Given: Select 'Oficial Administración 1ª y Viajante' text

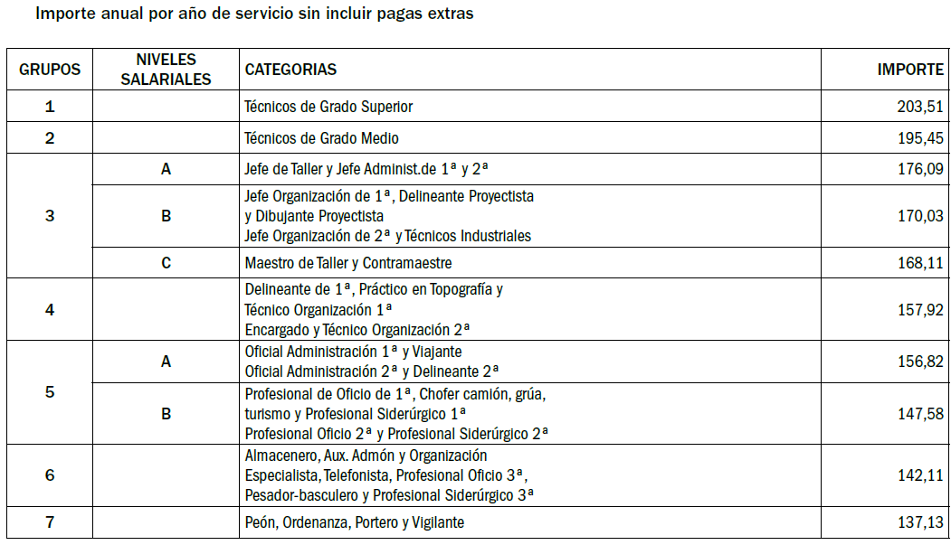Looking at the screenshot, I should point(353,352).
